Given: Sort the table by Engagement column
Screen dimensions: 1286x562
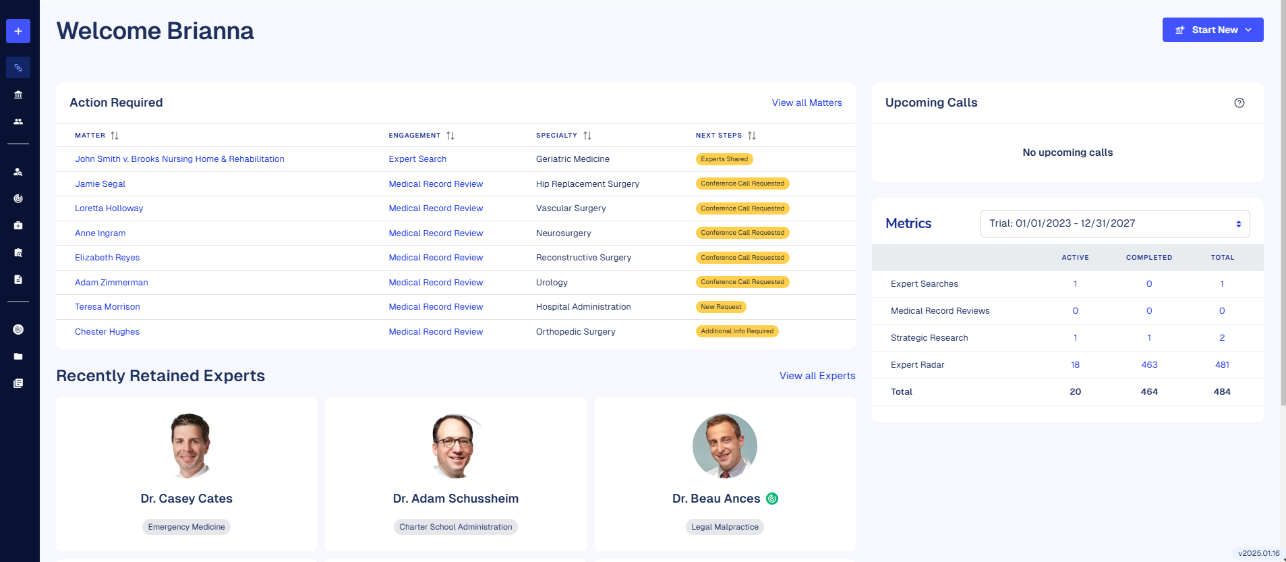Looking at the screenshot, I should pos(450,136).
